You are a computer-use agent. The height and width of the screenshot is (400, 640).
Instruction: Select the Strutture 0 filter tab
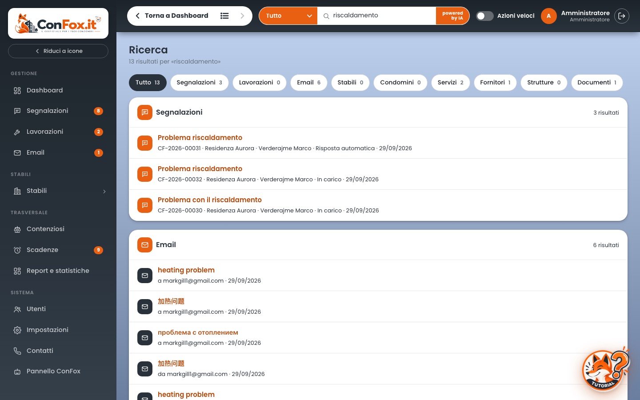(x=544, y=83)
